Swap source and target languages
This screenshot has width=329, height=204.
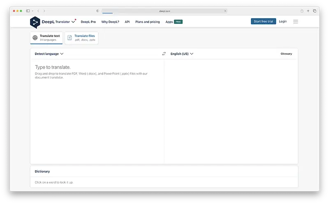coord(164,54)
